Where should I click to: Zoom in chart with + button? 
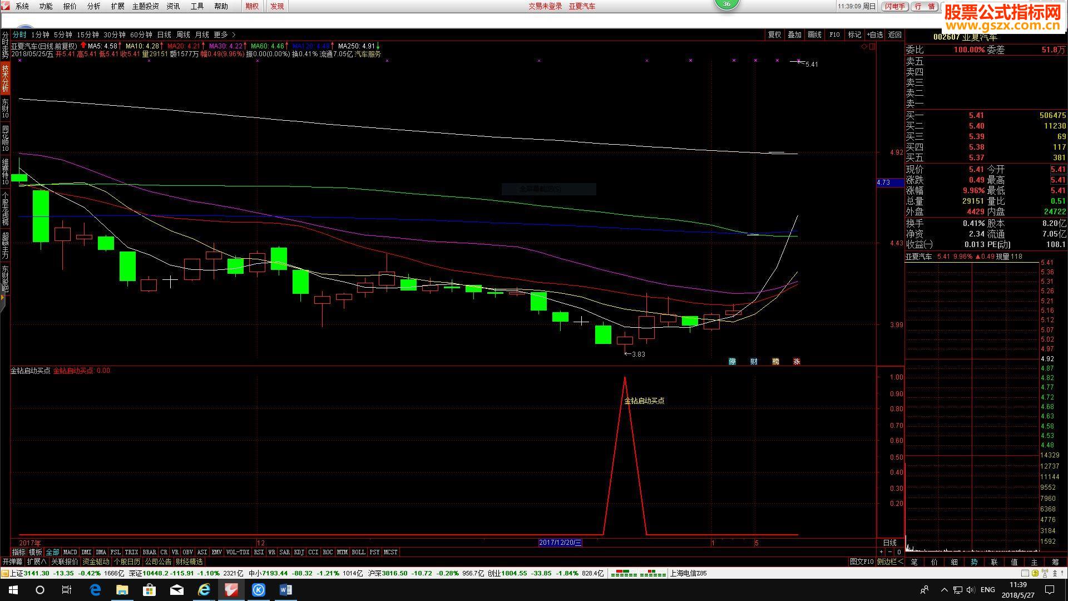point(881,552)
